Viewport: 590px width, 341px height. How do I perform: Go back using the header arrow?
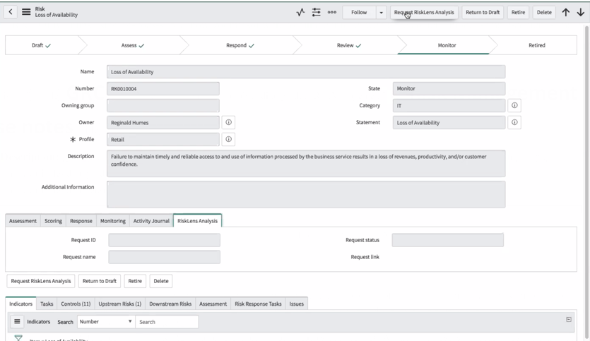[x=11, y=12]
